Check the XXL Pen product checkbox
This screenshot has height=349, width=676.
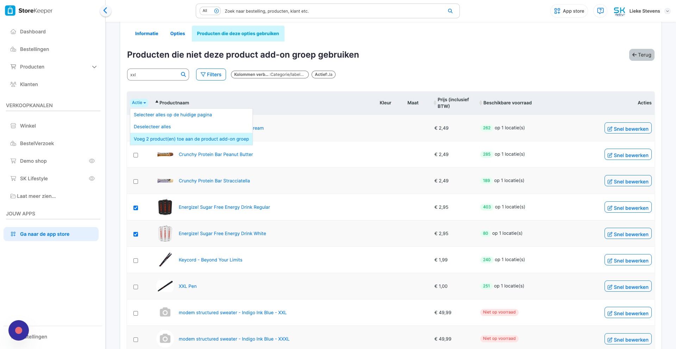(x=136, y=287)
